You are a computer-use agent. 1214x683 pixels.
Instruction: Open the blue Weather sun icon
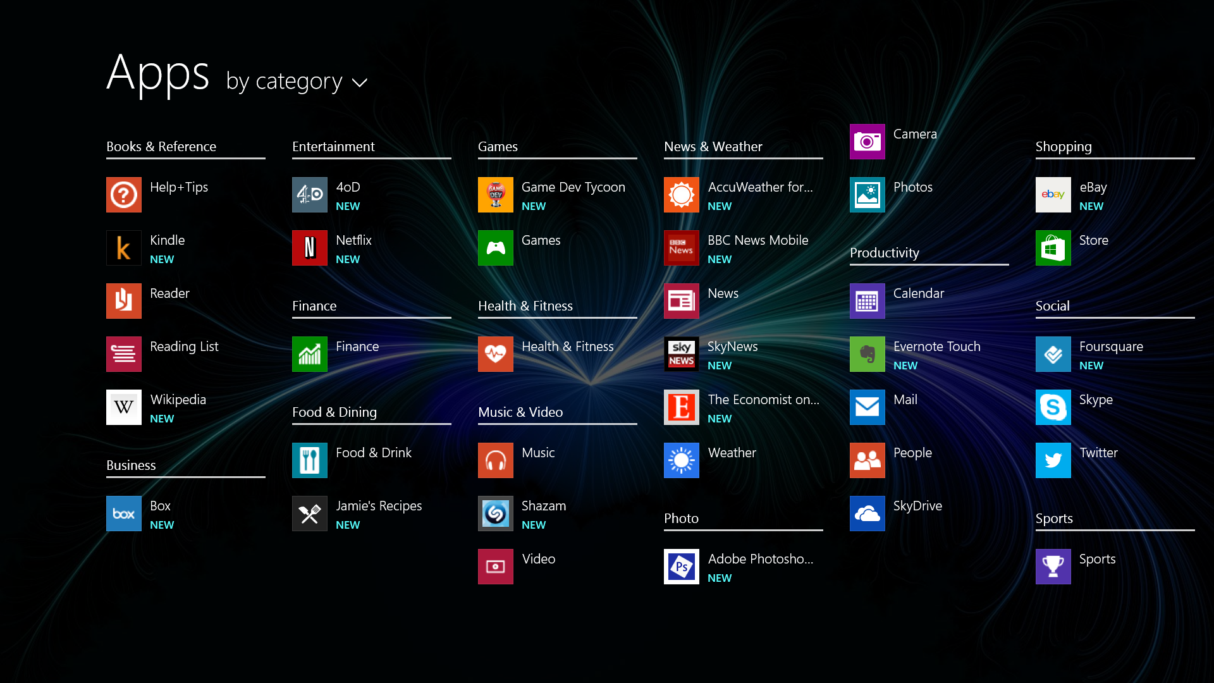682,460
